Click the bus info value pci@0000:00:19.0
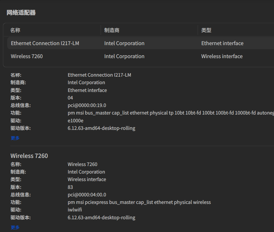 [87, 105]
